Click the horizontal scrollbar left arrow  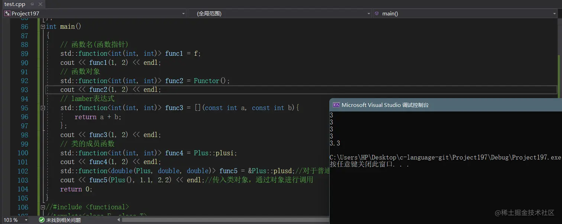tap(119, 220)
